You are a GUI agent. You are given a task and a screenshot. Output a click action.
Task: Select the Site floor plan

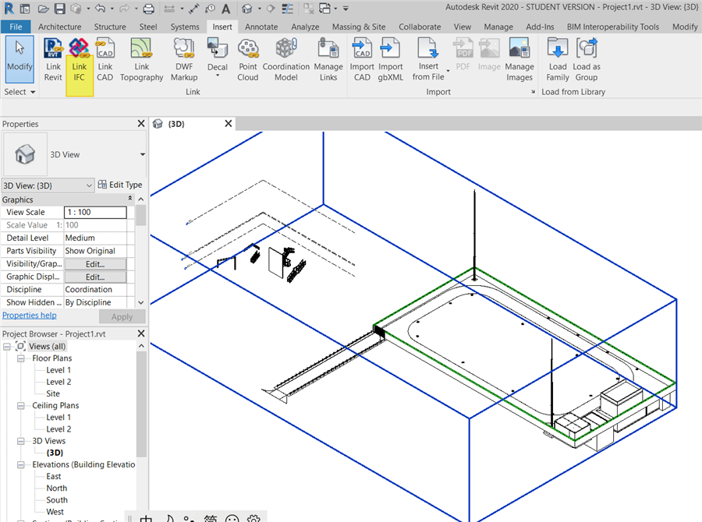click(53, 393)
